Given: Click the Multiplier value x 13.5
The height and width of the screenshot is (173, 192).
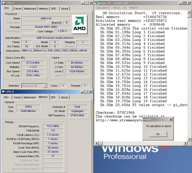Looking at the screenshot, I should click(x=33, y=67).
